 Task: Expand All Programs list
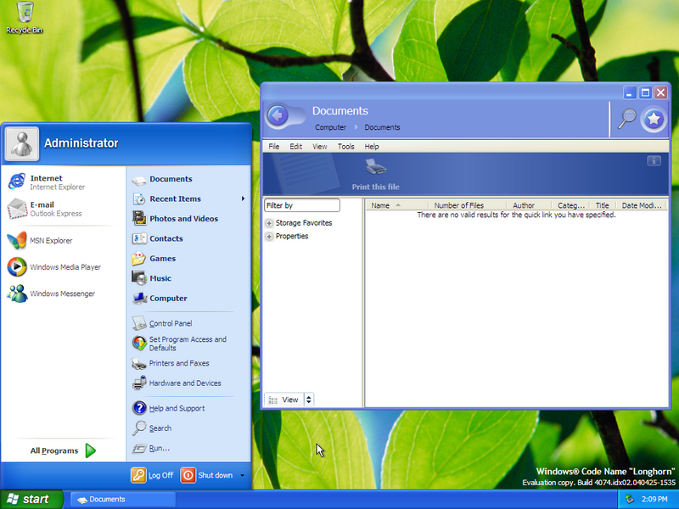(x=63, y=450)
